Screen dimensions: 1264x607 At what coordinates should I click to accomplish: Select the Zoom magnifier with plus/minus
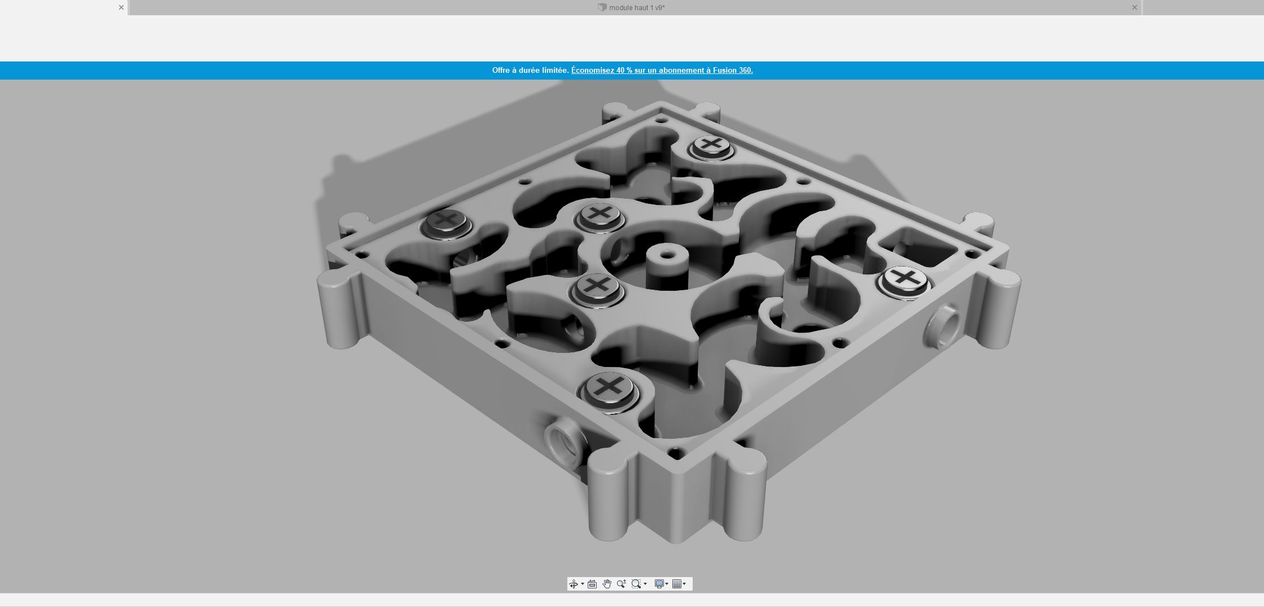(621, 584)
